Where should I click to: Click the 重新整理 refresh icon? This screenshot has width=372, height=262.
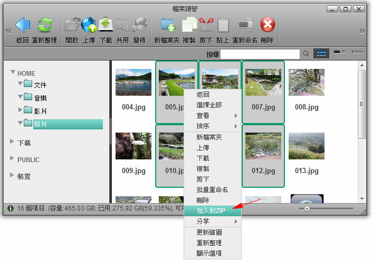45,25
